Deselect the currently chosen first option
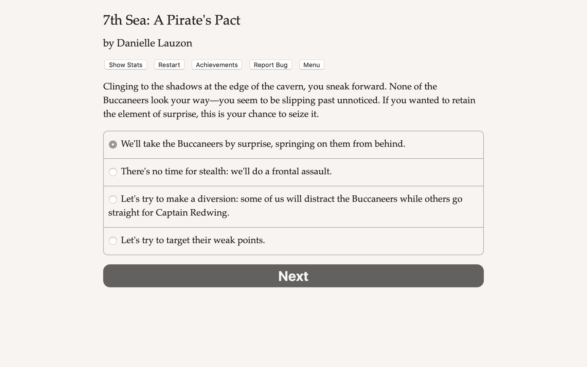This screenshot has width=587, height=367. click(113, 144)
